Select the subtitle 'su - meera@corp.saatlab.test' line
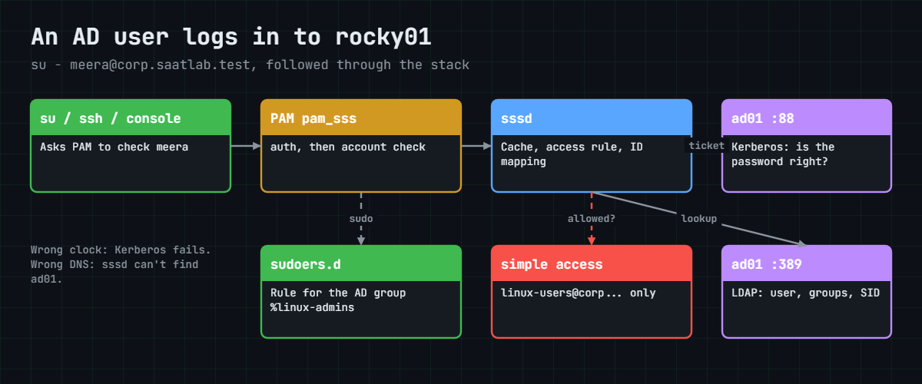 coord(250,65)
